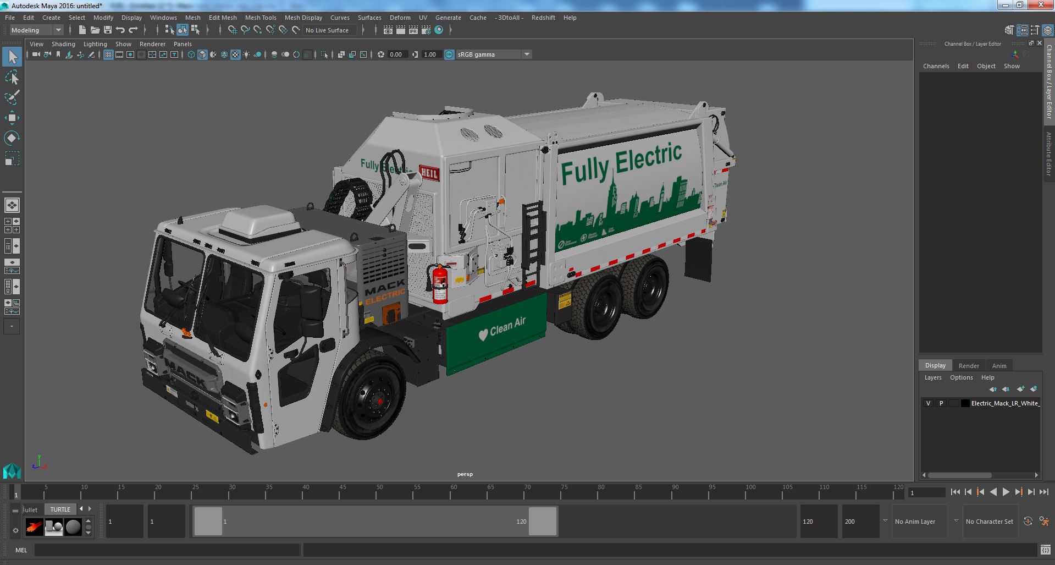Show the Tool Settings icon

[1035, 30]
